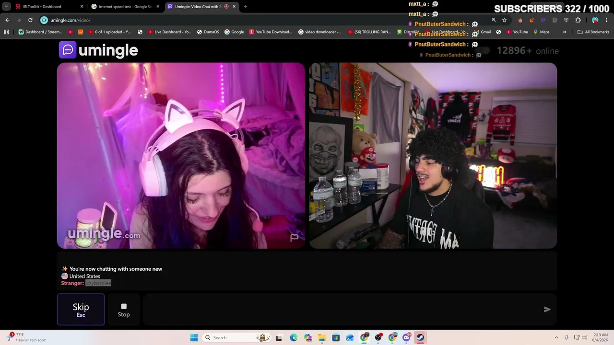Open Discord from the taskbar
The width and height of the screenshot is (614, 345).
[x=406, y=338]
